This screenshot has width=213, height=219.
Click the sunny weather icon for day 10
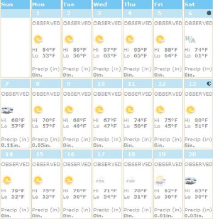click(100, 110)
